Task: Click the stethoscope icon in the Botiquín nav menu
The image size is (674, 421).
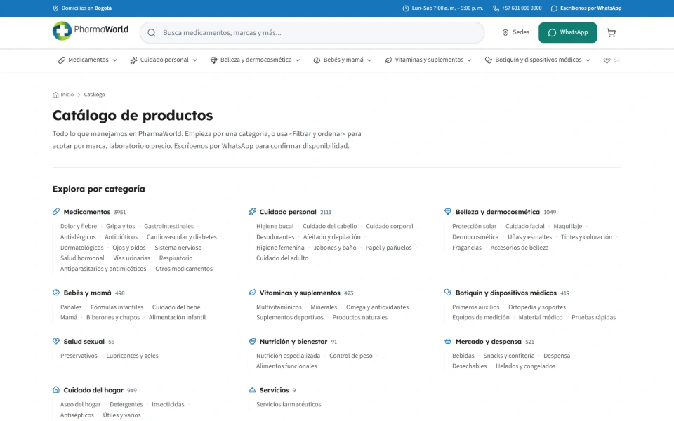Action: point(489,60)
